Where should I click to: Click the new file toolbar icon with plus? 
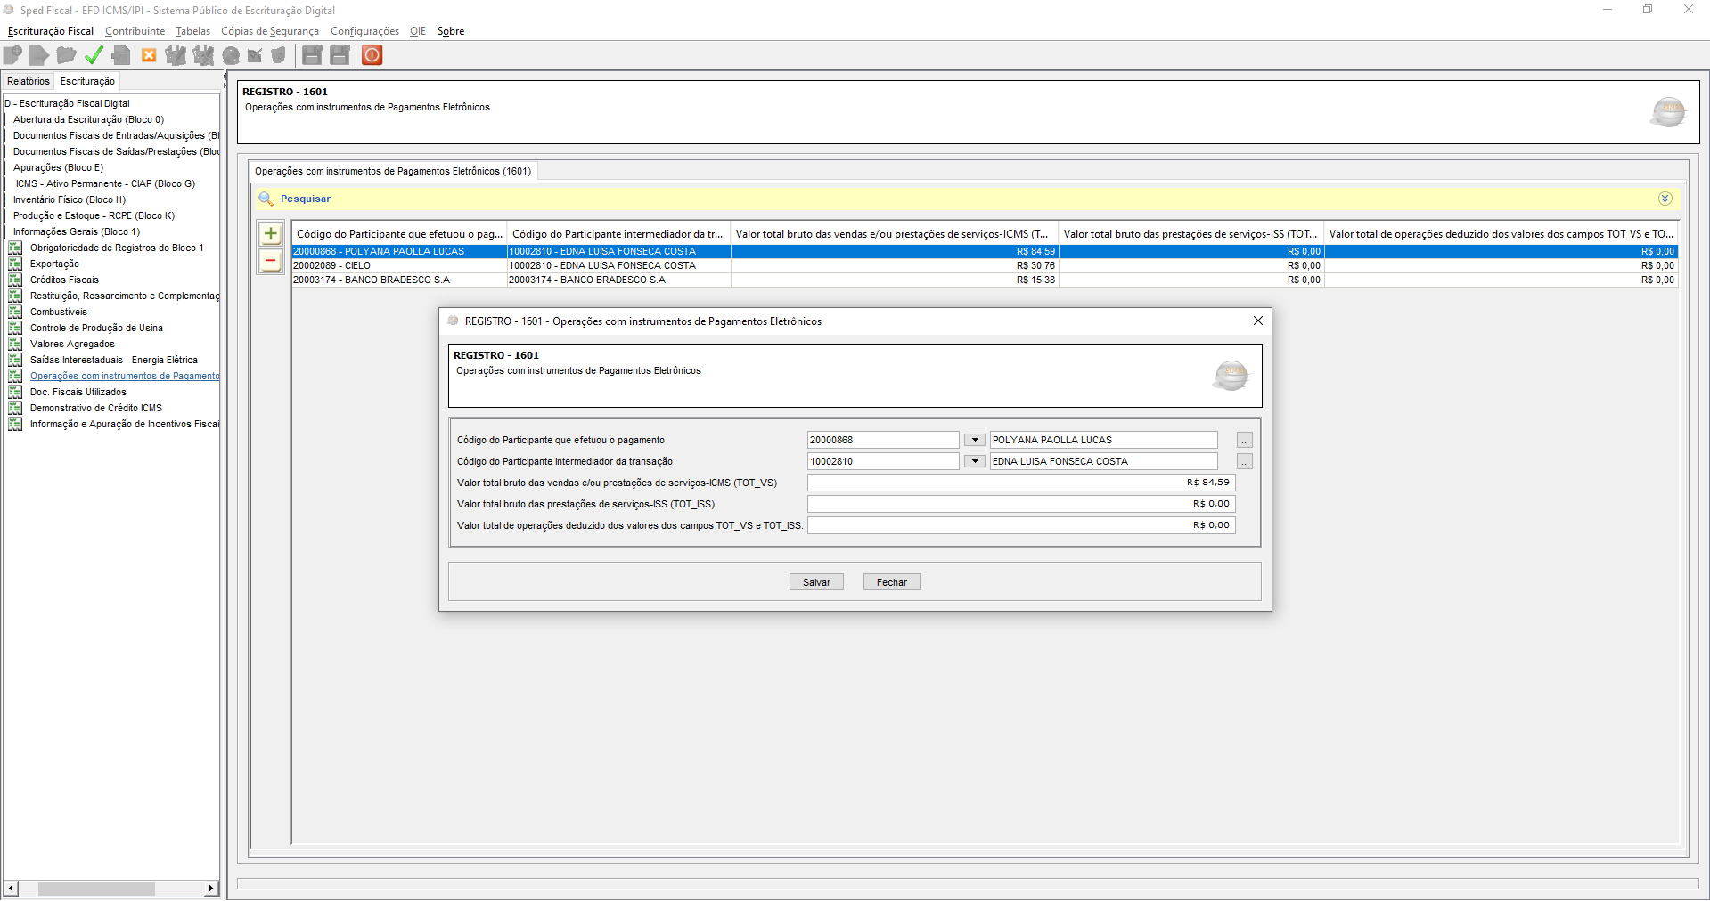[x=12, y=55]
